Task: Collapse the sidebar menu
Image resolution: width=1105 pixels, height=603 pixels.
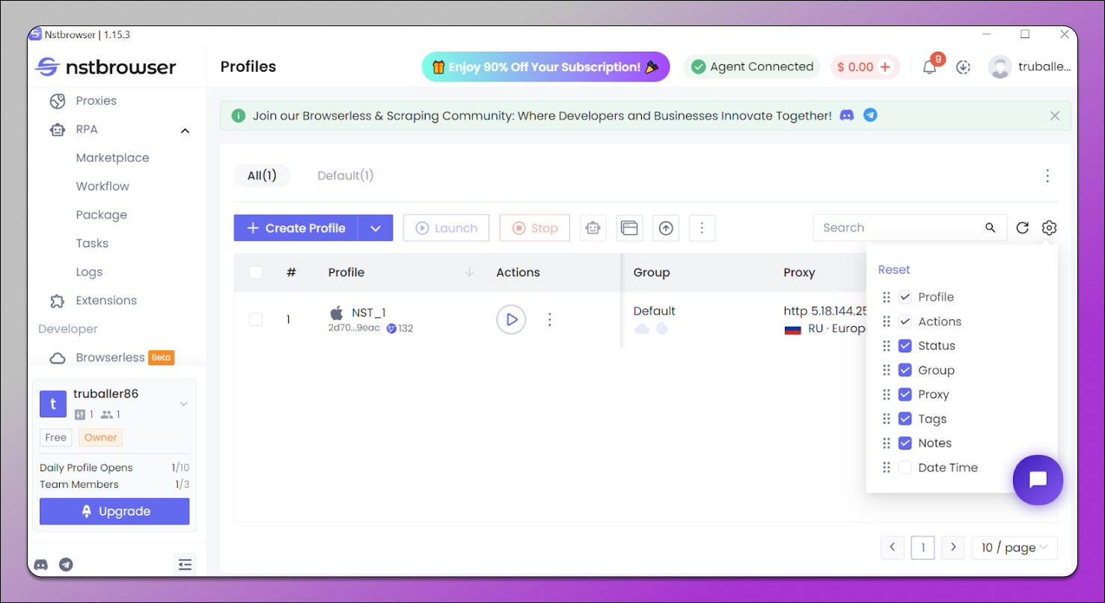Action: click(186, 565)
